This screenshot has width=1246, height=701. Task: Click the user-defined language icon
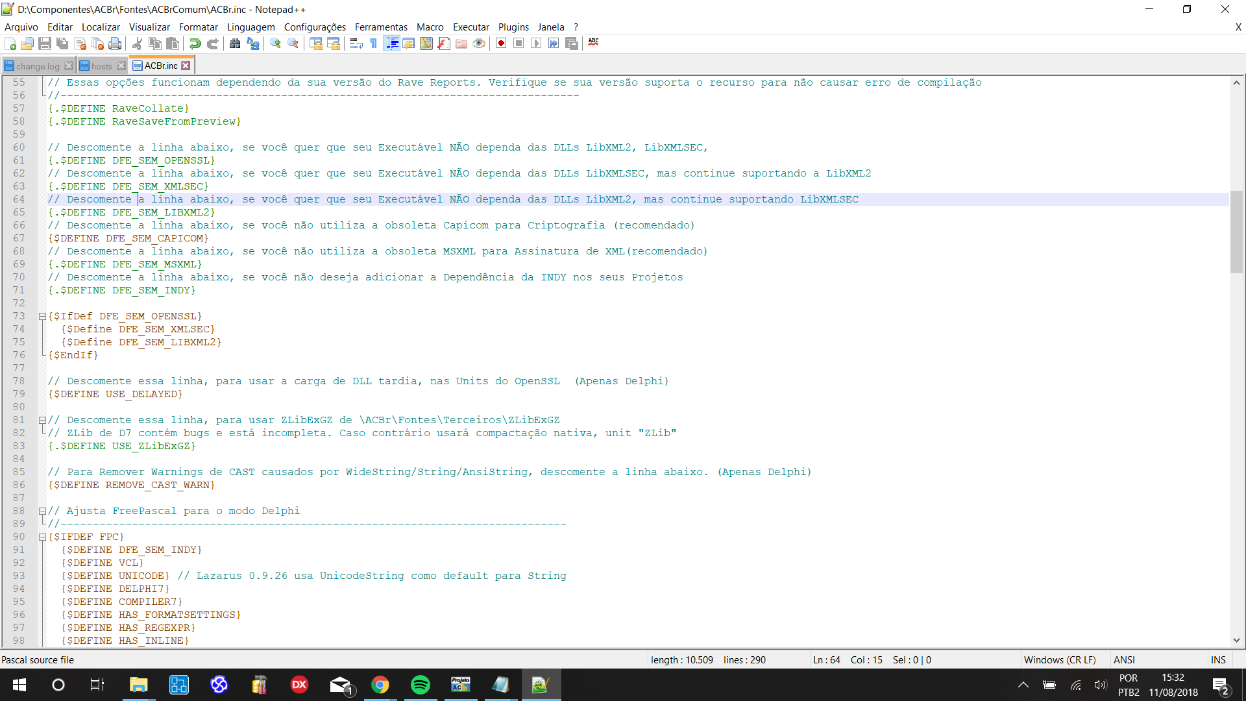[x=409, y=43]
